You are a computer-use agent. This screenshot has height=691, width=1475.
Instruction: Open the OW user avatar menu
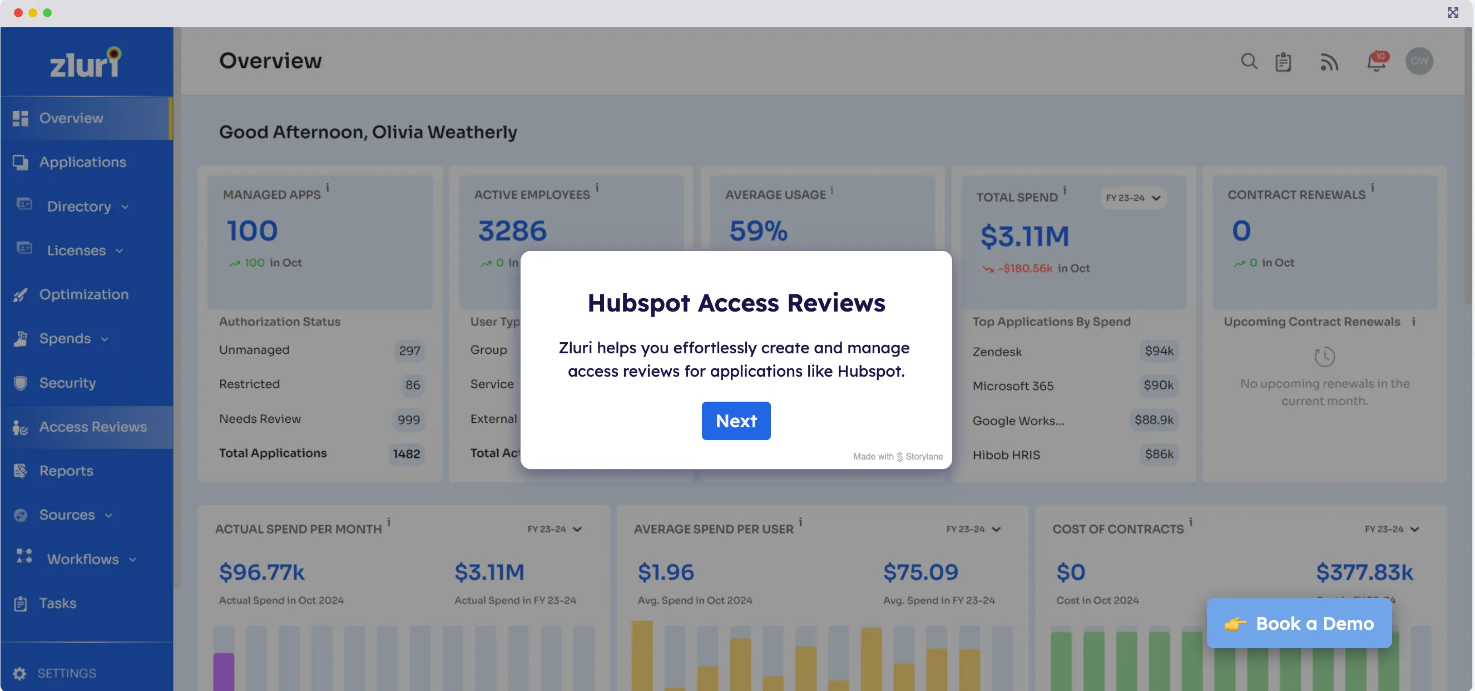pos(1419,61)
